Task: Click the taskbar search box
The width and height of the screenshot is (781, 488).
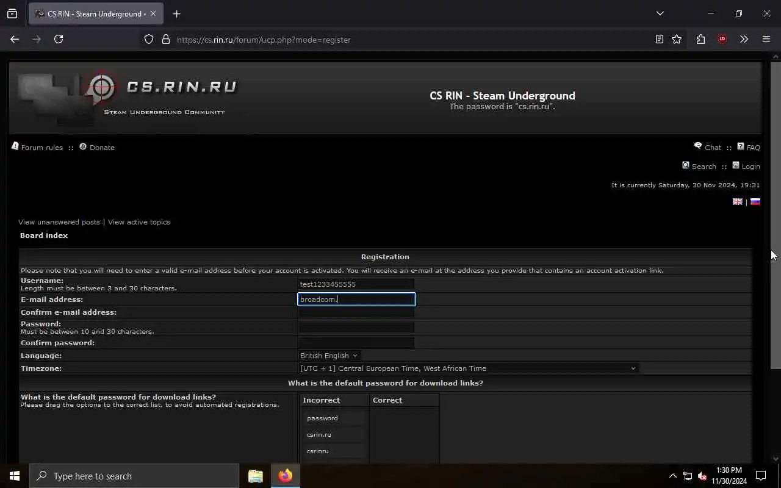Action: (x=134, y=476)
